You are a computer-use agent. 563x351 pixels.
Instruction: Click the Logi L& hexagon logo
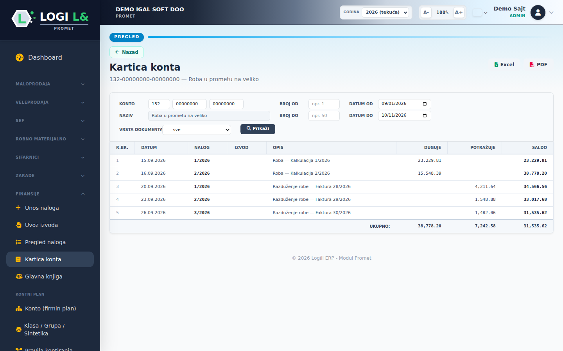(22, 18)
